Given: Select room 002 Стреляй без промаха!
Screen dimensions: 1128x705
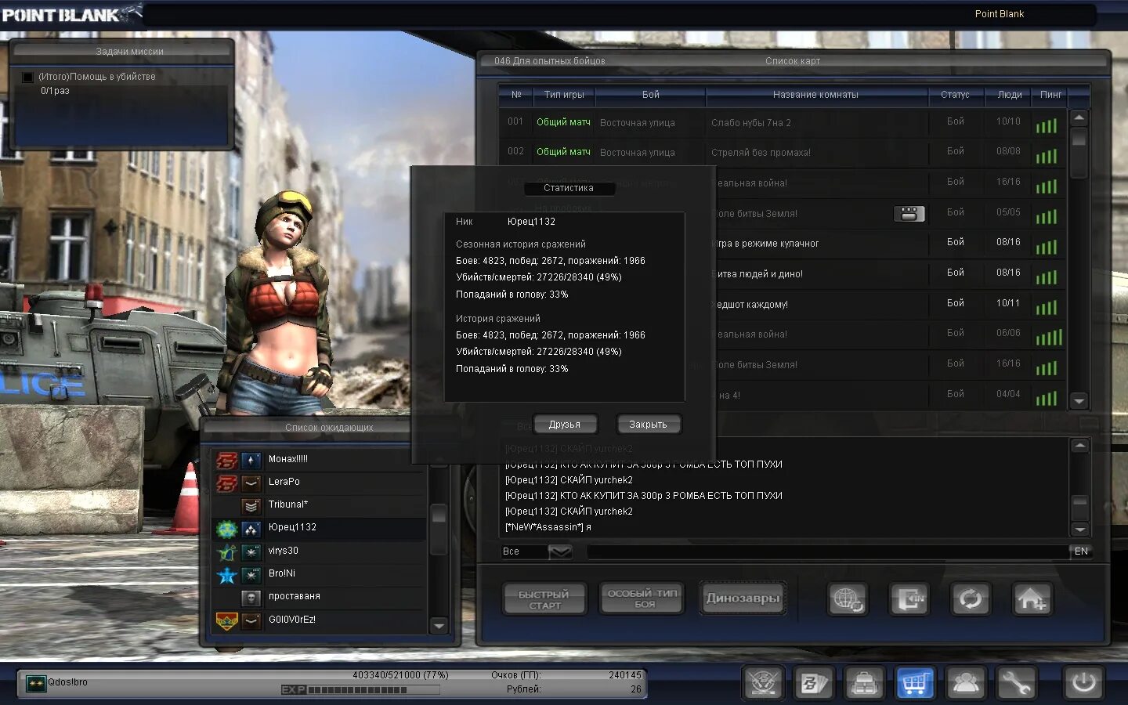Looking at the screenshot, I should coord(783,152).
